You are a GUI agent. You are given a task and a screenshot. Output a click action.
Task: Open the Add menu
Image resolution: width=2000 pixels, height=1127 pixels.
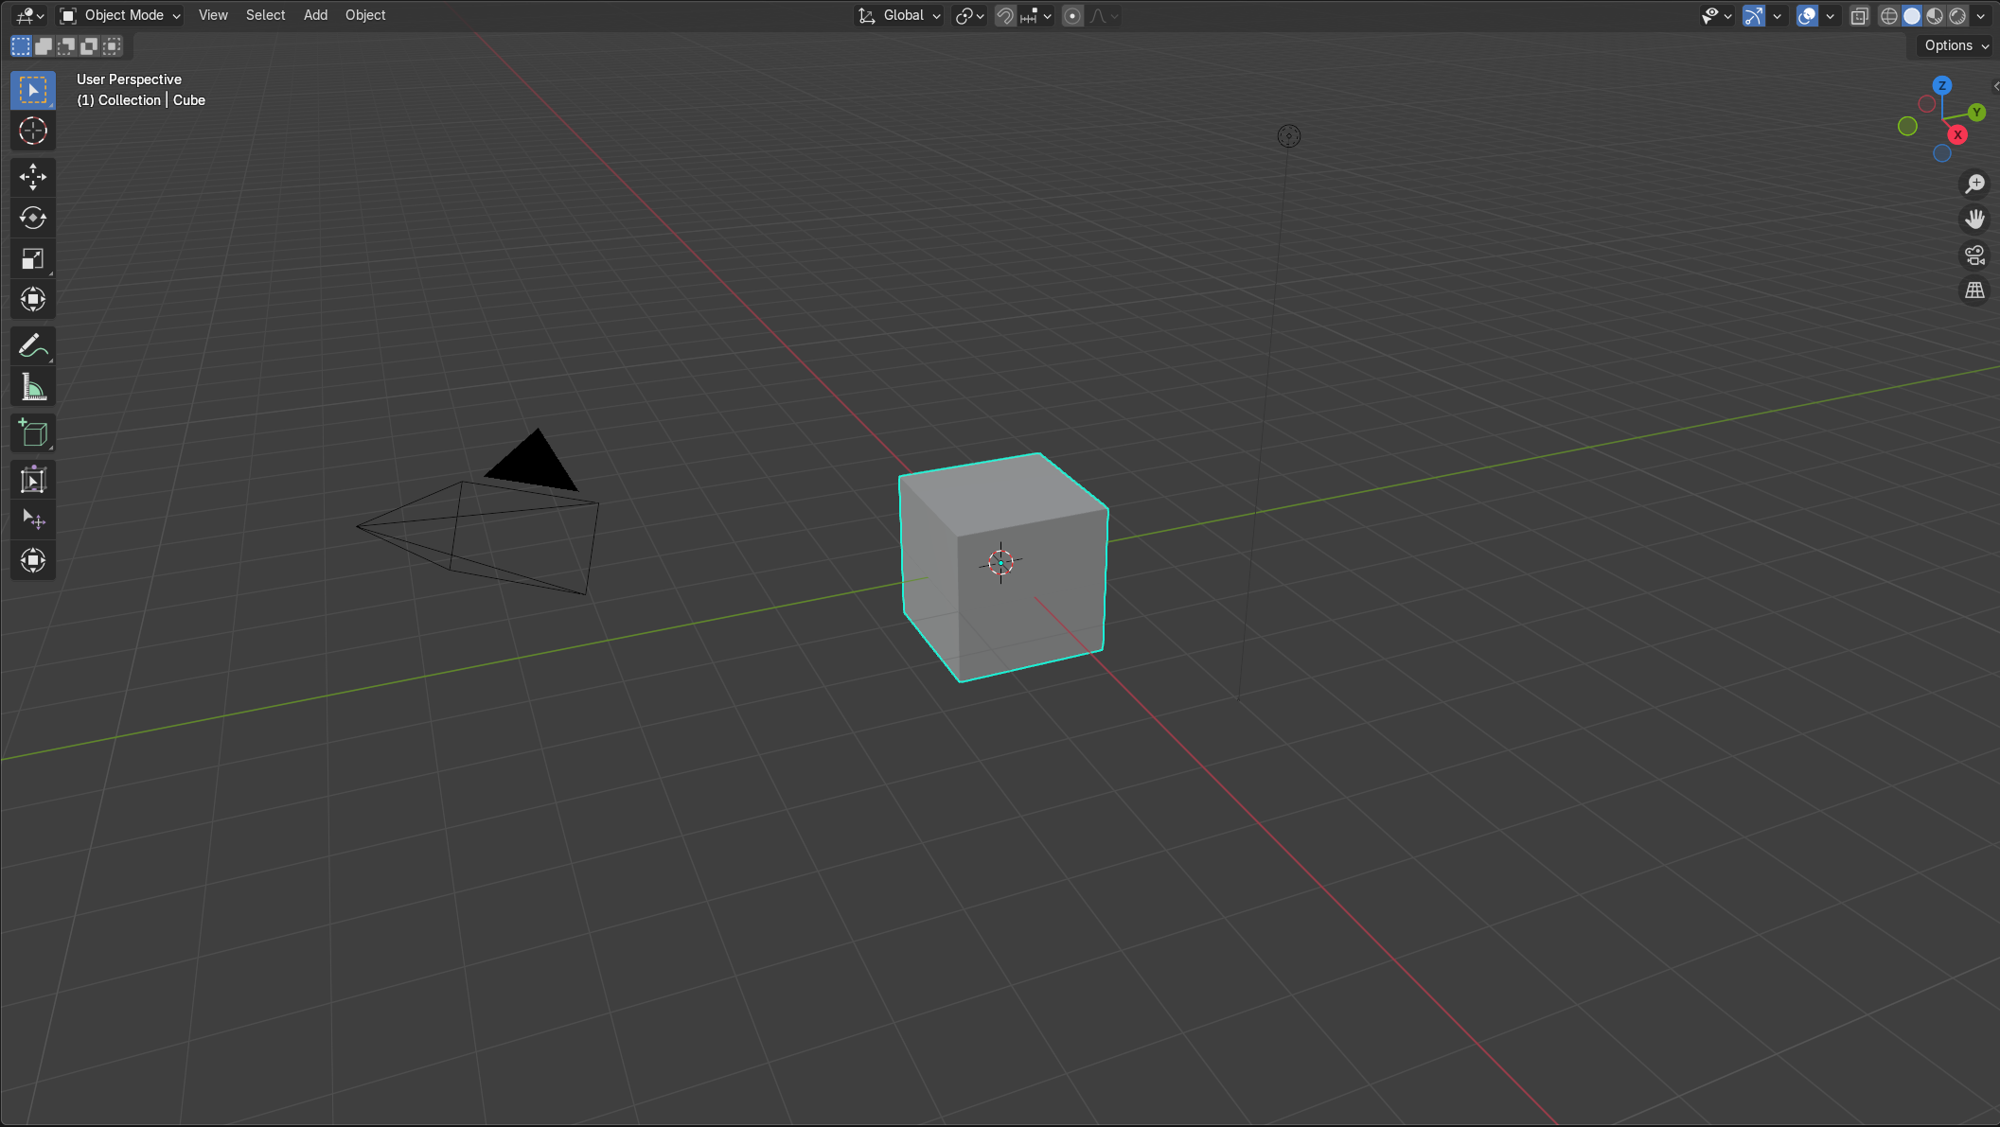point(315,15)
